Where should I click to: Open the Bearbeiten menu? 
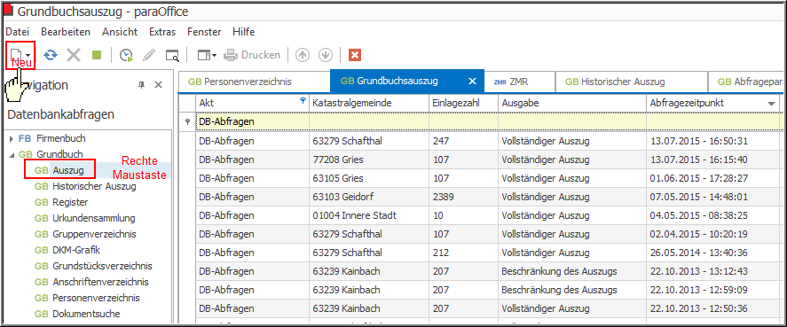[66, 32]
